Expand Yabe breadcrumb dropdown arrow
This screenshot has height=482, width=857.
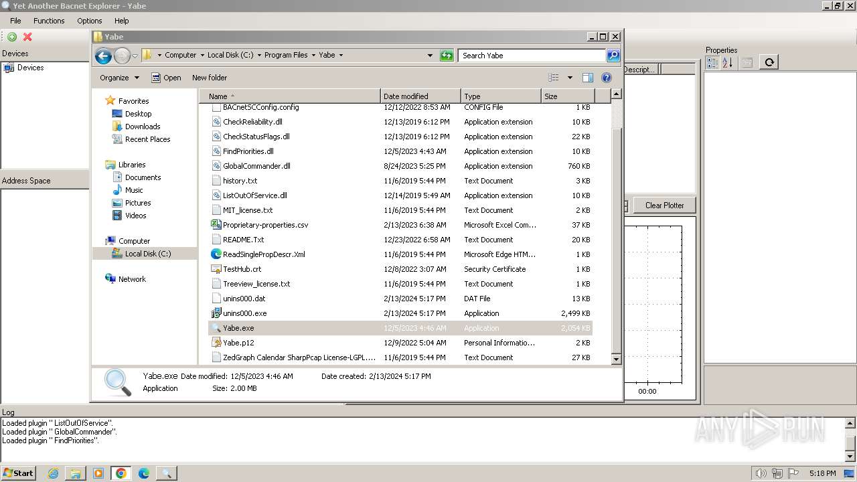[340, 56]
